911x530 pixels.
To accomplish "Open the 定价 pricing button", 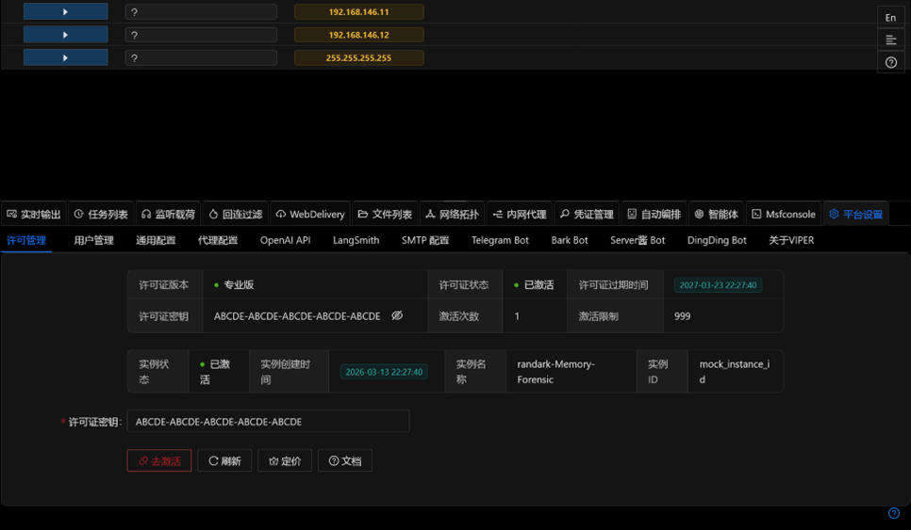I will (x=285, y=461).
